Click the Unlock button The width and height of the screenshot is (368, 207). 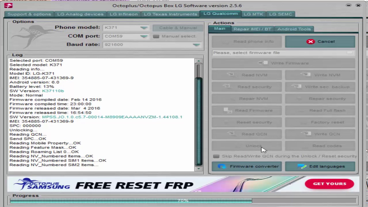pyautogui.click(x=247, y=146)
